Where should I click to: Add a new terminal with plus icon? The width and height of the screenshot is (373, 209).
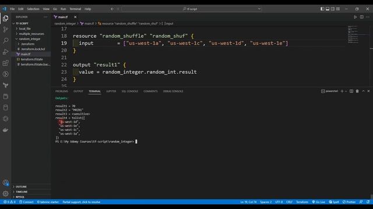click(x=342, y=91)
